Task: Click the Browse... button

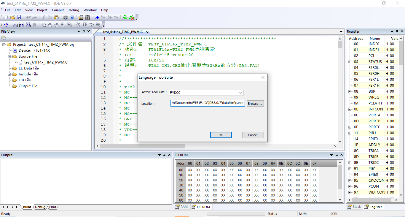Action: click(x=255, y=104)
